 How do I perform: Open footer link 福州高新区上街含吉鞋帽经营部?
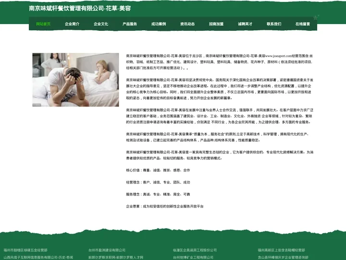[x=281, y=250]
